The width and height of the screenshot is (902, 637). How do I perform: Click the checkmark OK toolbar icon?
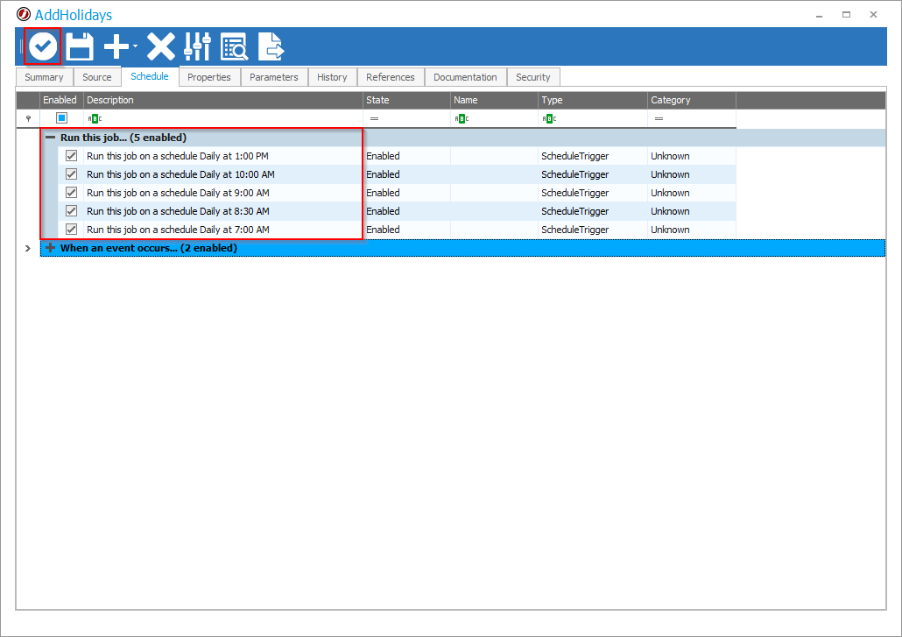(42, 46)
